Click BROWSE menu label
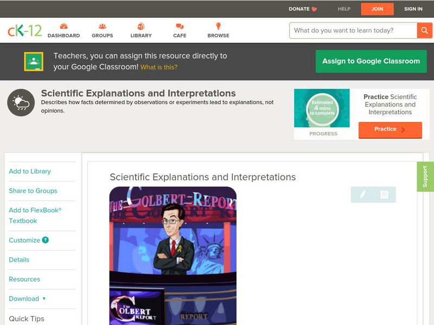This screenshot has height=325, width=434. point(219,36)
